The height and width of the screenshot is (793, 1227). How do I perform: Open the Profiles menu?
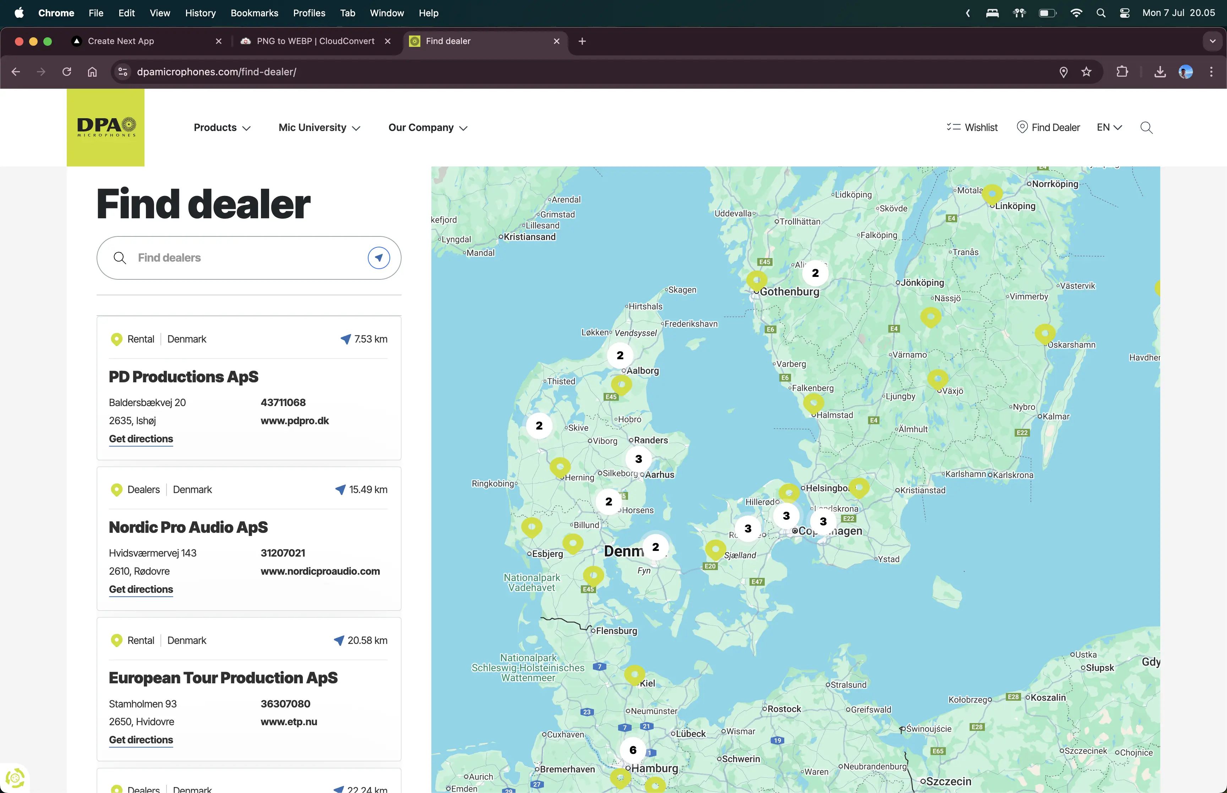pyautogui.click(x=309, y=13)
